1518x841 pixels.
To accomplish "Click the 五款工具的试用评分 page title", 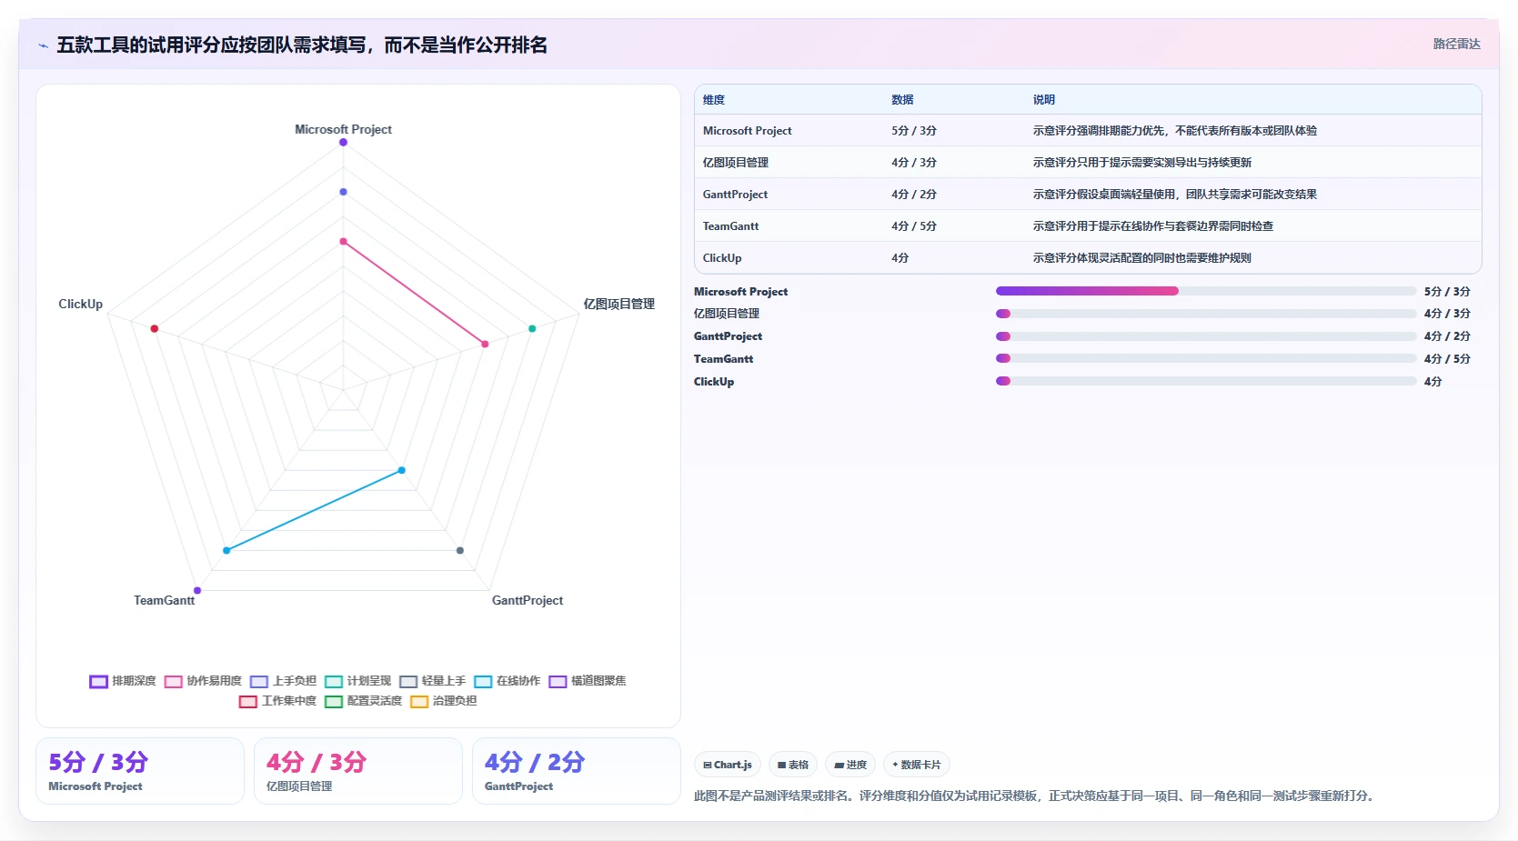I will [x=302, y=45].
